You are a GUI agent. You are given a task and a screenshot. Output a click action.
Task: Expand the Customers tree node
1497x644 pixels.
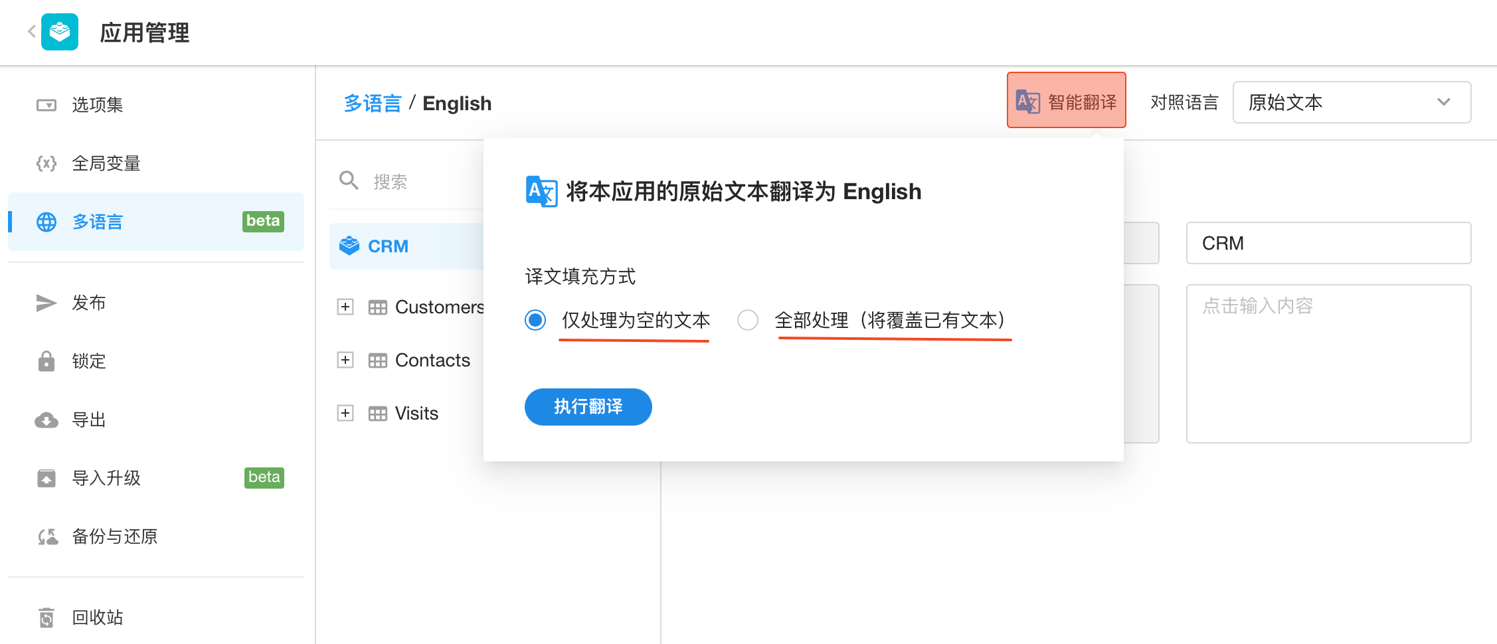(x=345, y=307)
